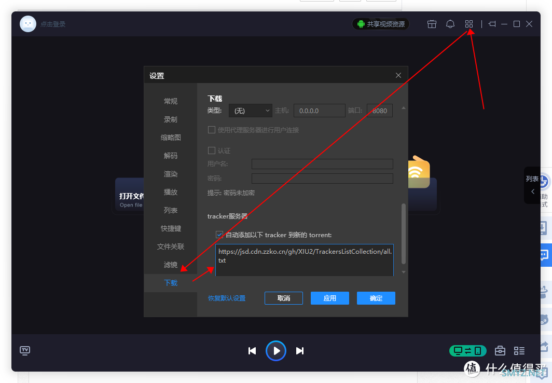Image resolution: width=552 pixels, height=383 pixels.
Task: Open the gift box icon in title bar
Action: pyautogui.click(x=432, y=24)
